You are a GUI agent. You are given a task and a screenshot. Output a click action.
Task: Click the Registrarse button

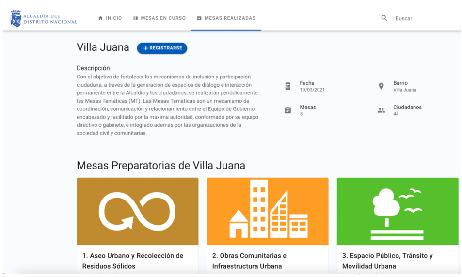(162, 48)
